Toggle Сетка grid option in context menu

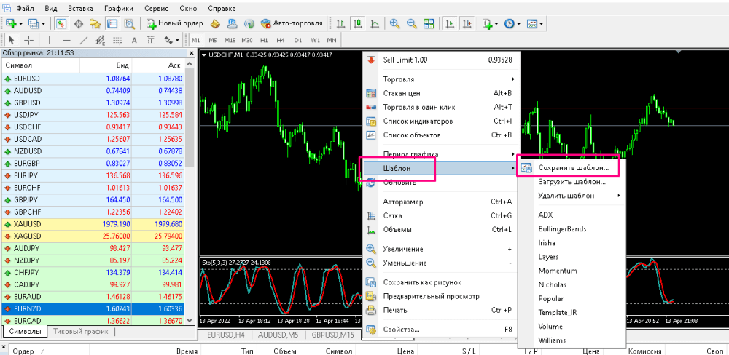tap(441, 215)
